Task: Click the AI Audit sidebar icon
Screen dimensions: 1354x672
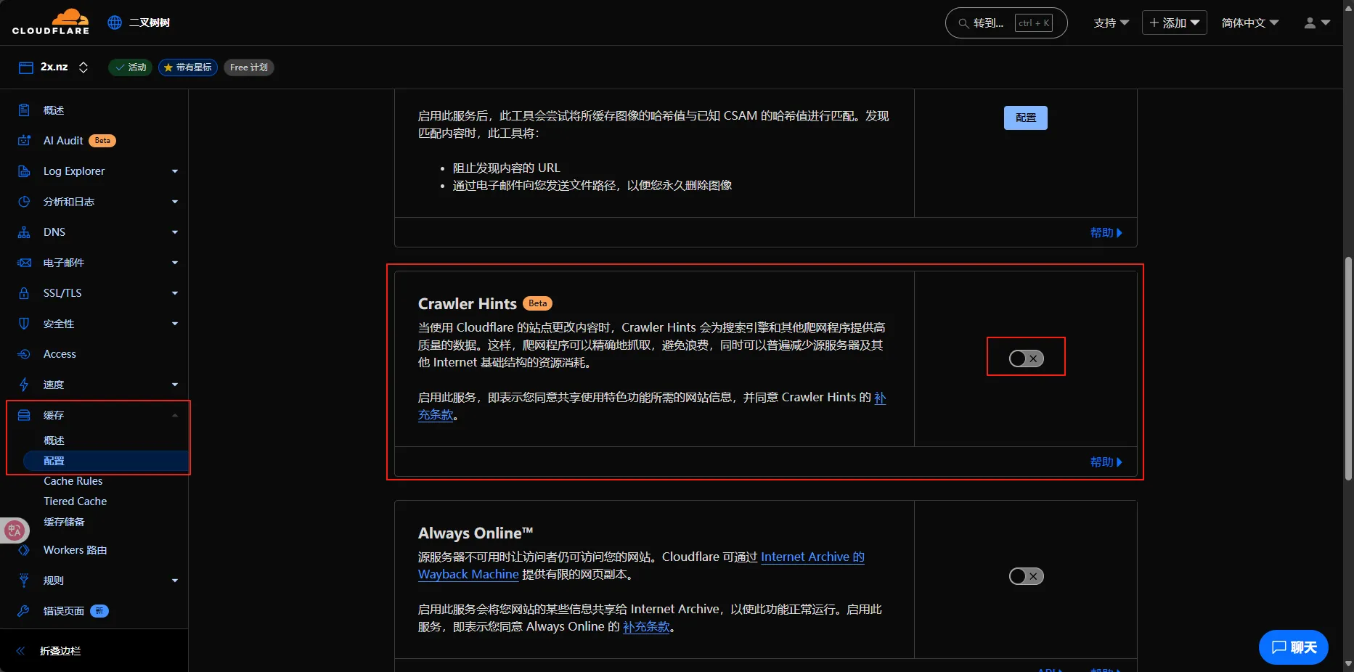Action: (24, 141)
